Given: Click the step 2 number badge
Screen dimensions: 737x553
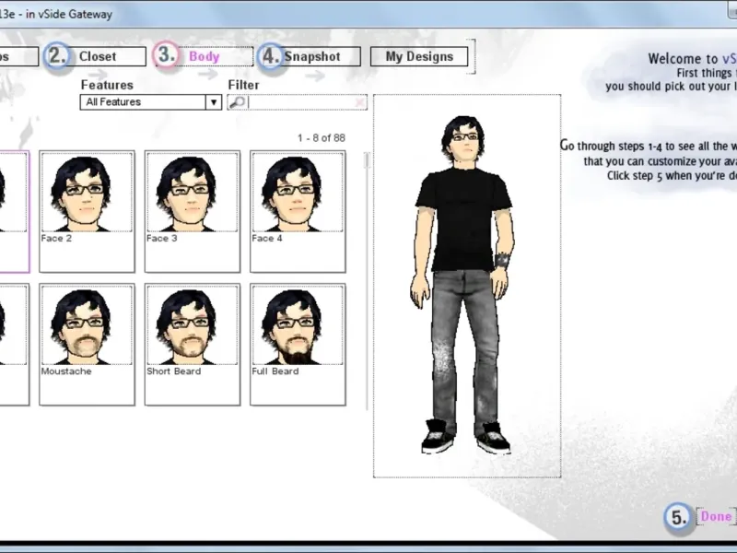Looking at the screenshot, I should pyautogui.click(x=56, y=56).
